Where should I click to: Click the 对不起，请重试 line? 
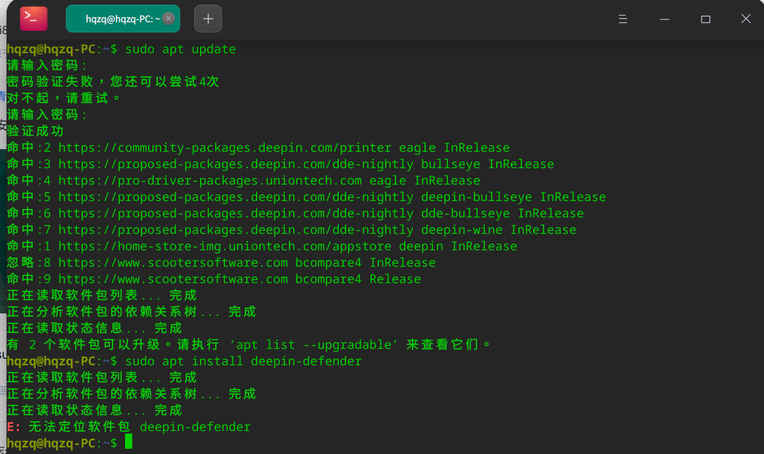pos(63,99)
